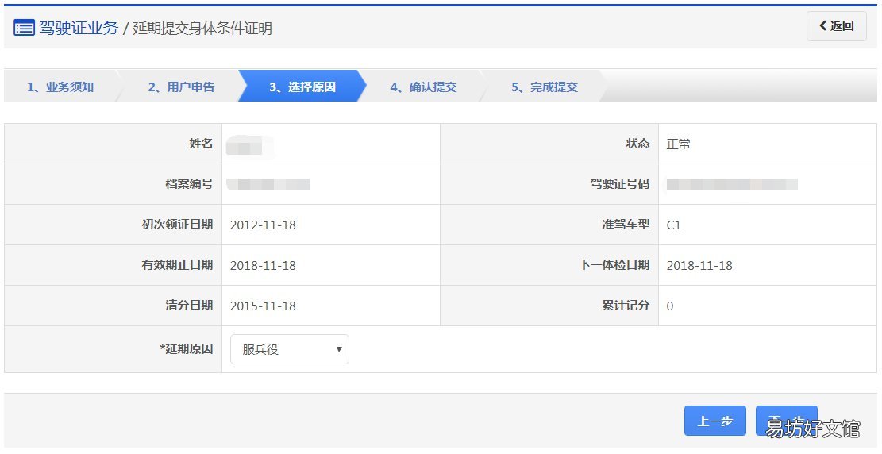Select step 3、选择原因

[x=302, y=87]
